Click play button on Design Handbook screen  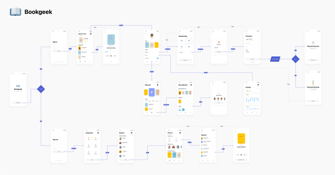click(241, 155)
